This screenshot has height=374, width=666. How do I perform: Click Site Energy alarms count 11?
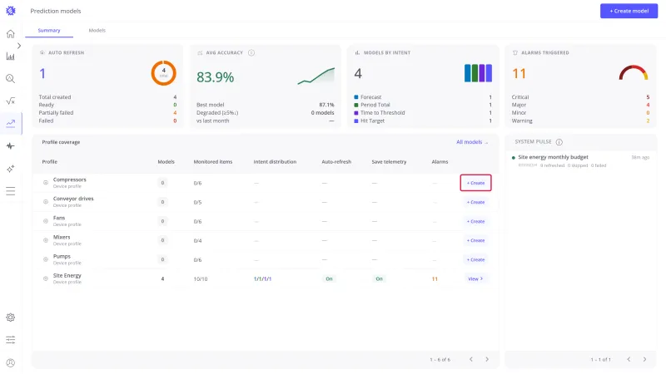pyautogui.click(x=435, y=278)
